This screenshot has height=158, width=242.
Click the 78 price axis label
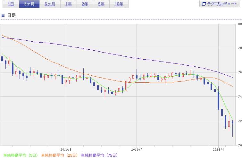240,48
